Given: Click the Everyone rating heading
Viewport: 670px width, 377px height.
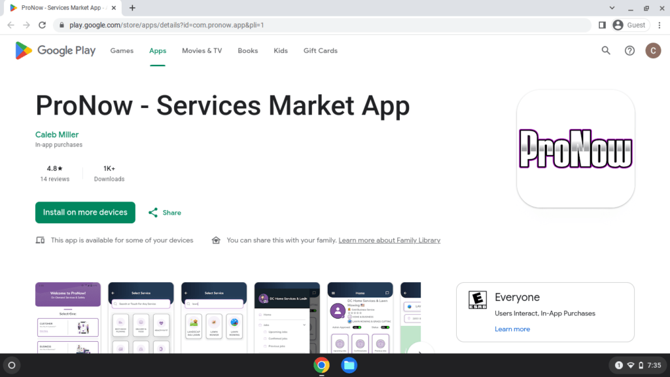Looking at the screenshot, I should (x=517, y=297).
